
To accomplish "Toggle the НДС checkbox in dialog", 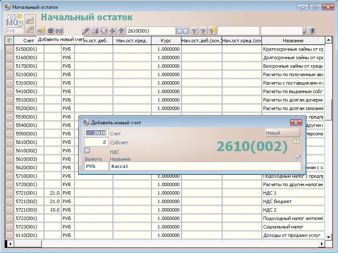I will 87,150.
